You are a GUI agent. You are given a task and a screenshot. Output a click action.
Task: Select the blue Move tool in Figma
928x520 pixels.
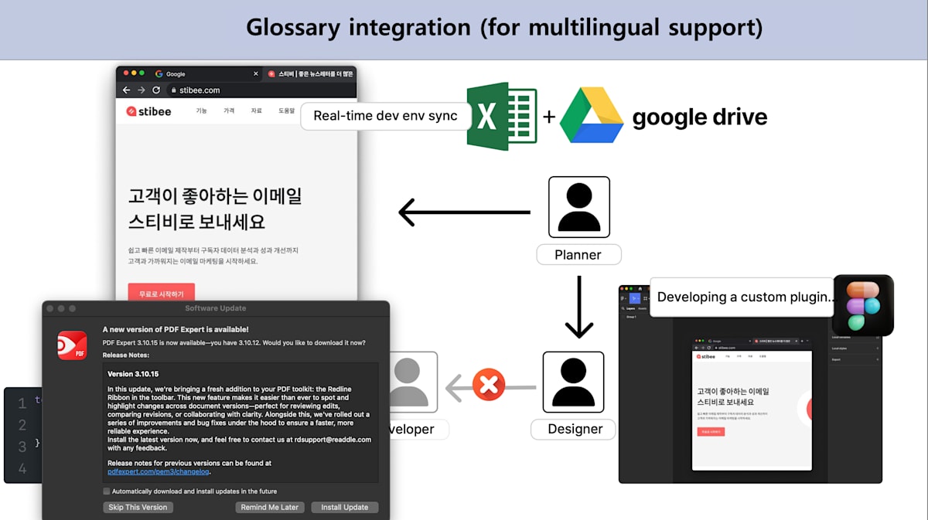pyautogui.click(x=636, y=299)
